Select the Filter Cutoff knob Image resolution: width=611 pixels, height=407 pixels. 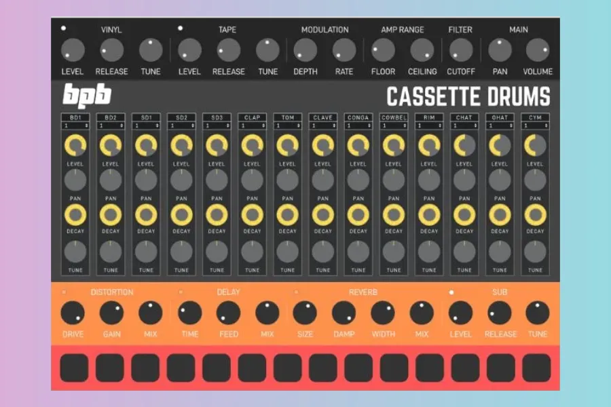(461, 50)
